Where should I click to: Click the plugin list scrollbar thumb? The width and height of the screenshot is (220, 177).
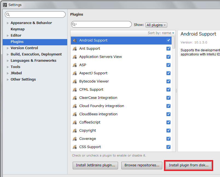coord(174,43)
